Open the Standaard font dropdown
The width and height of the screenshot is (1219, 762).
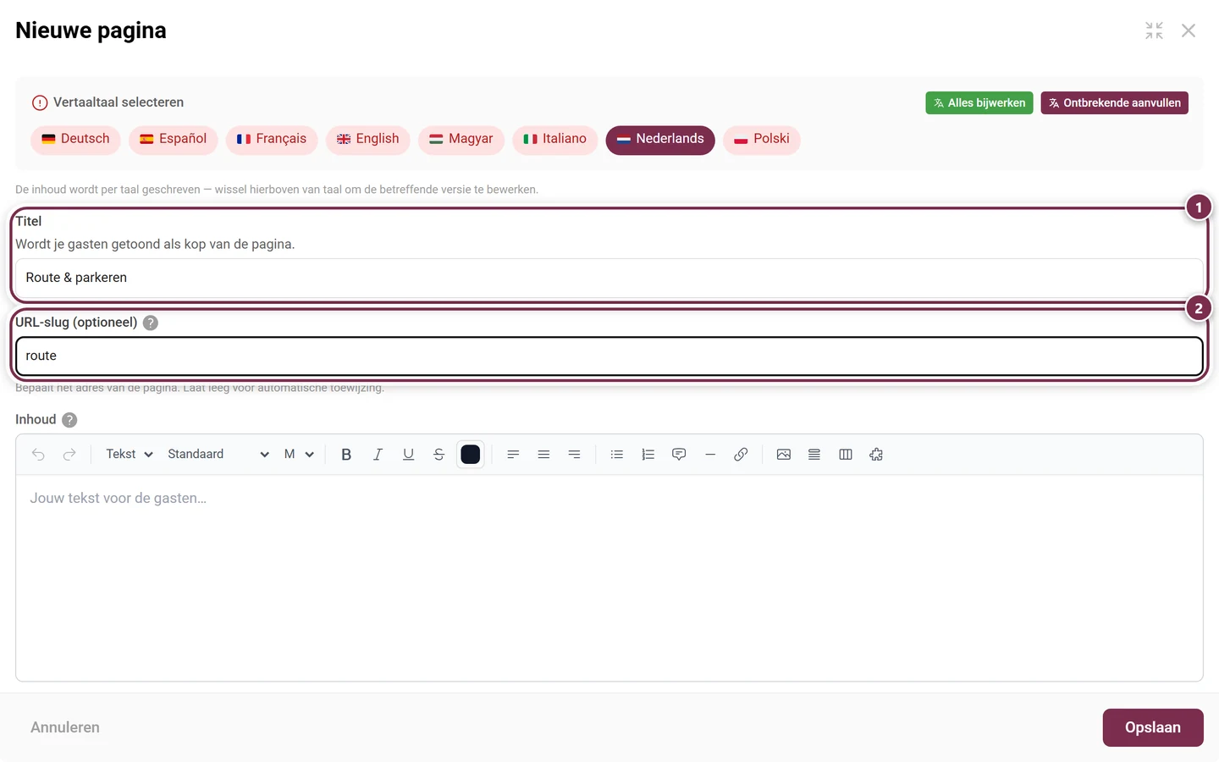coord(218,455)
